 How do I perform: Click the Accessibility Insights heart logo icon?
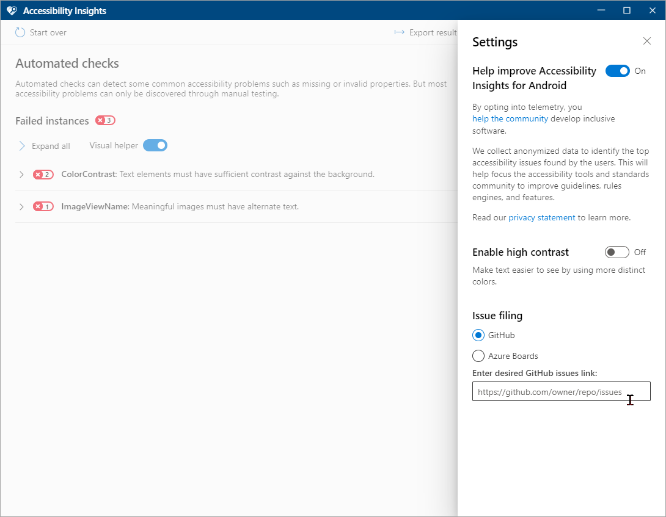(x=12, y=10)
